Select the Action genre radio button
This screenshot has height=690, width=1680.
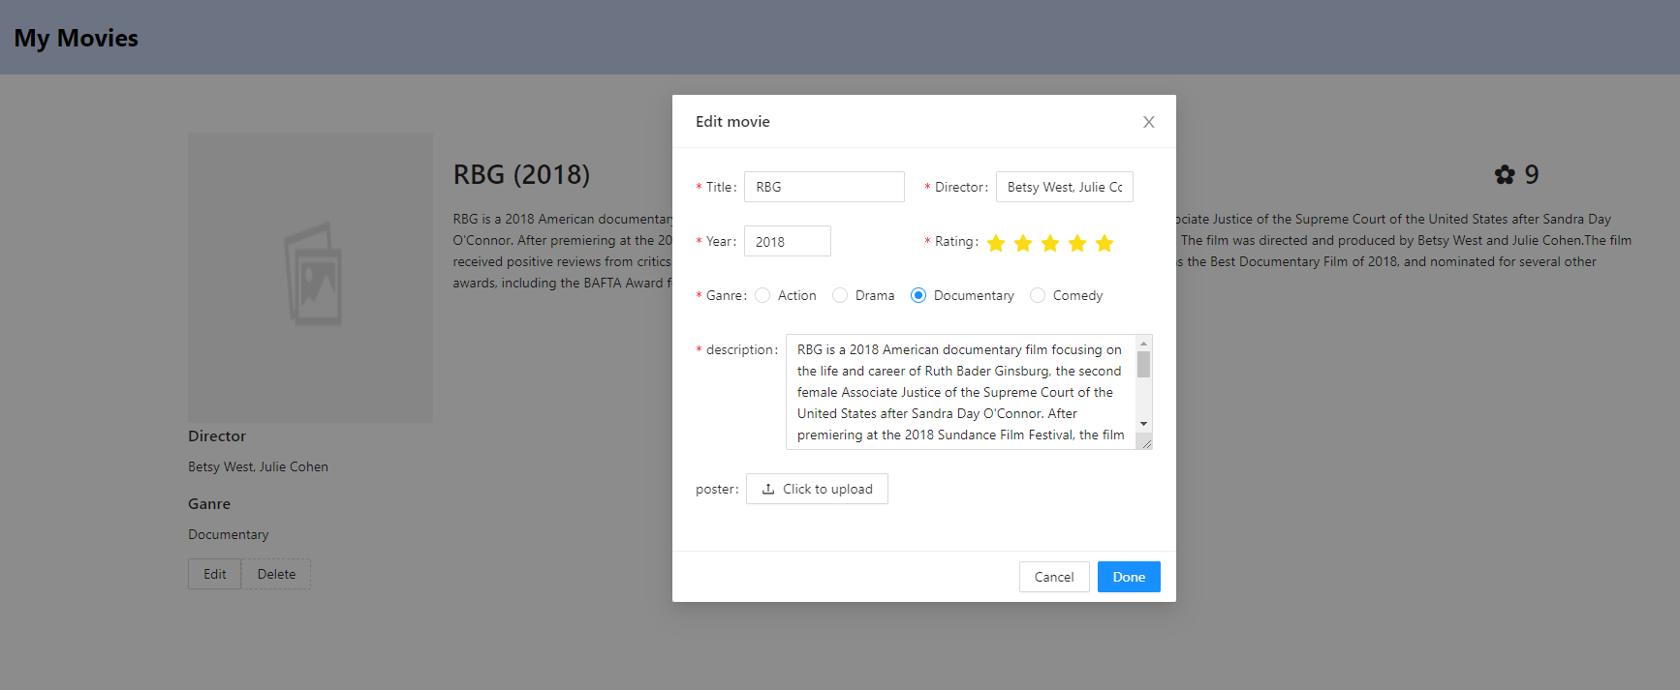(x=762, y=295)
